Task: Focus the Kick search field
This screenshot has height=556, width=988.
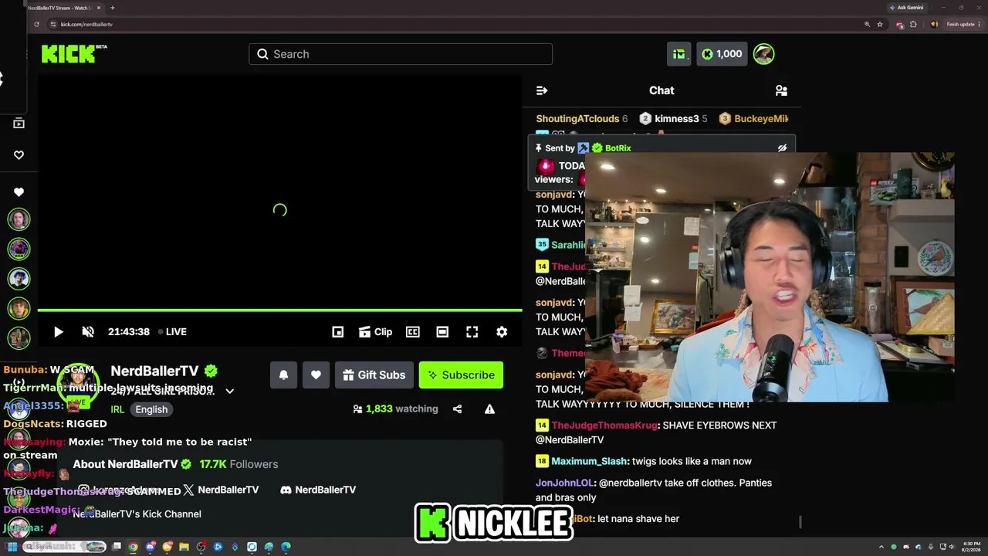Action: point(401,54)
